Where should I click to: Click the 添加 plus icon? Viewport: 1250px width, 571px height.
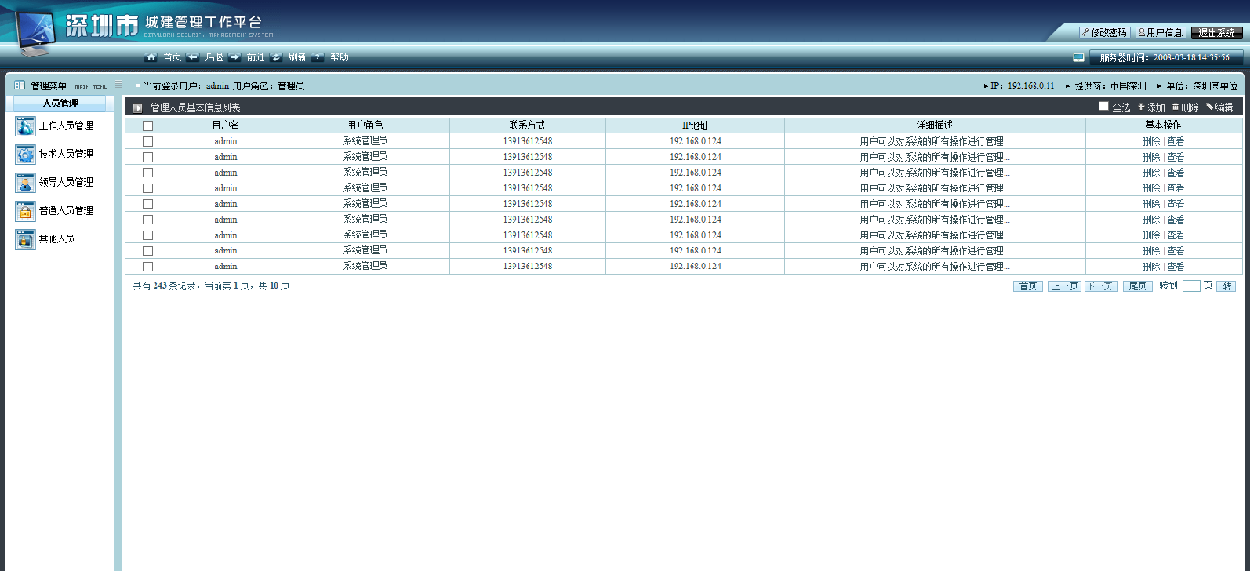(1142, 107)
